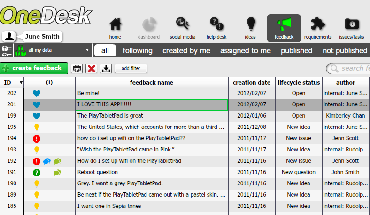Click the 'add filter' button

tap(131, 69)
